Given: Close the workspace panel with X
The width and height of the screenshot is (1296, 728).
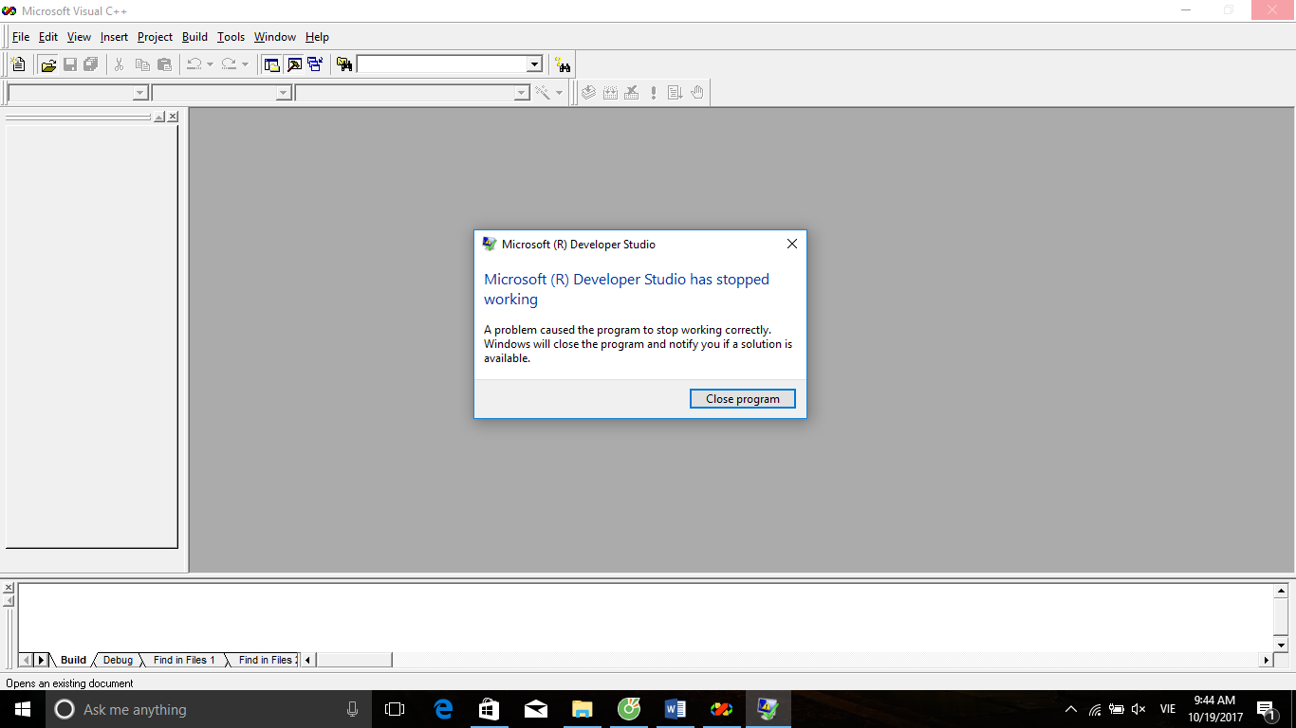Looking at the screenshot, I should point(173,117).
